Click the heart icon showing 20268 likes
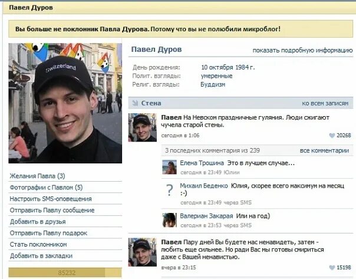This screenshot has width=356, height=279. pos(332,136)
